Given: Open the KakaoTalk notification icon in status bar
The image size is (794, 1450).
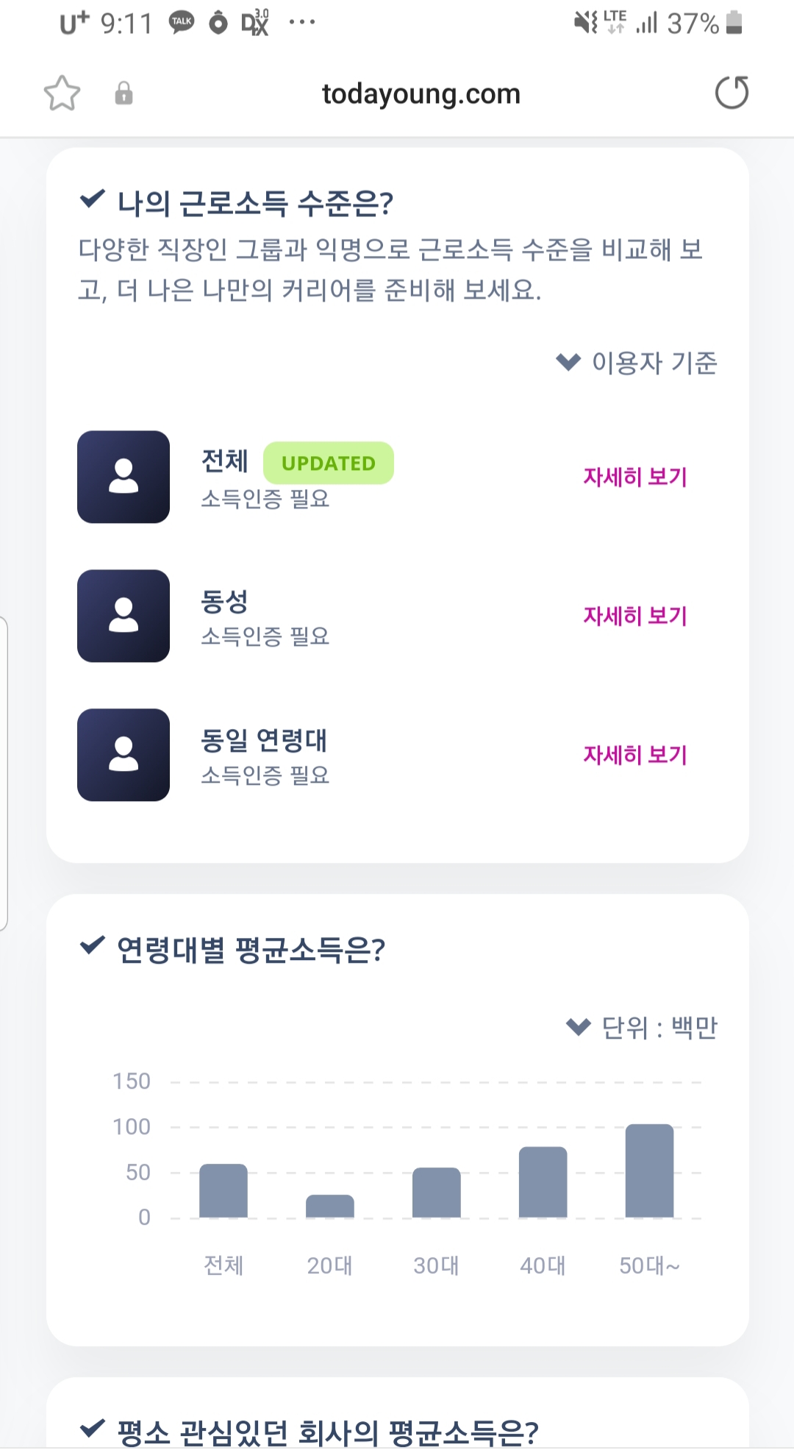Looking at the screenshot, I should (x=182, y=23).
